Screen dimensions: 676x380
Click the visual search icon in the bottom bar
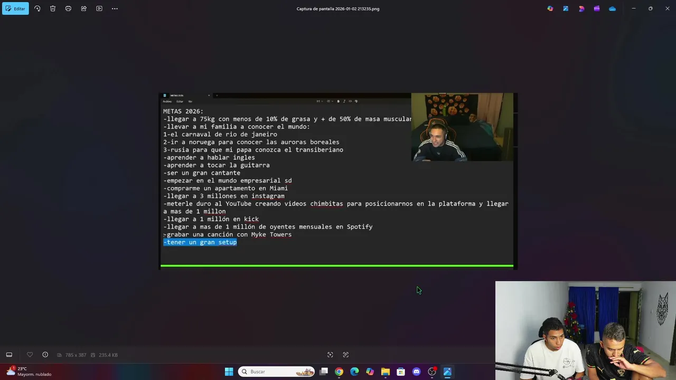click(x=330, y=355)
